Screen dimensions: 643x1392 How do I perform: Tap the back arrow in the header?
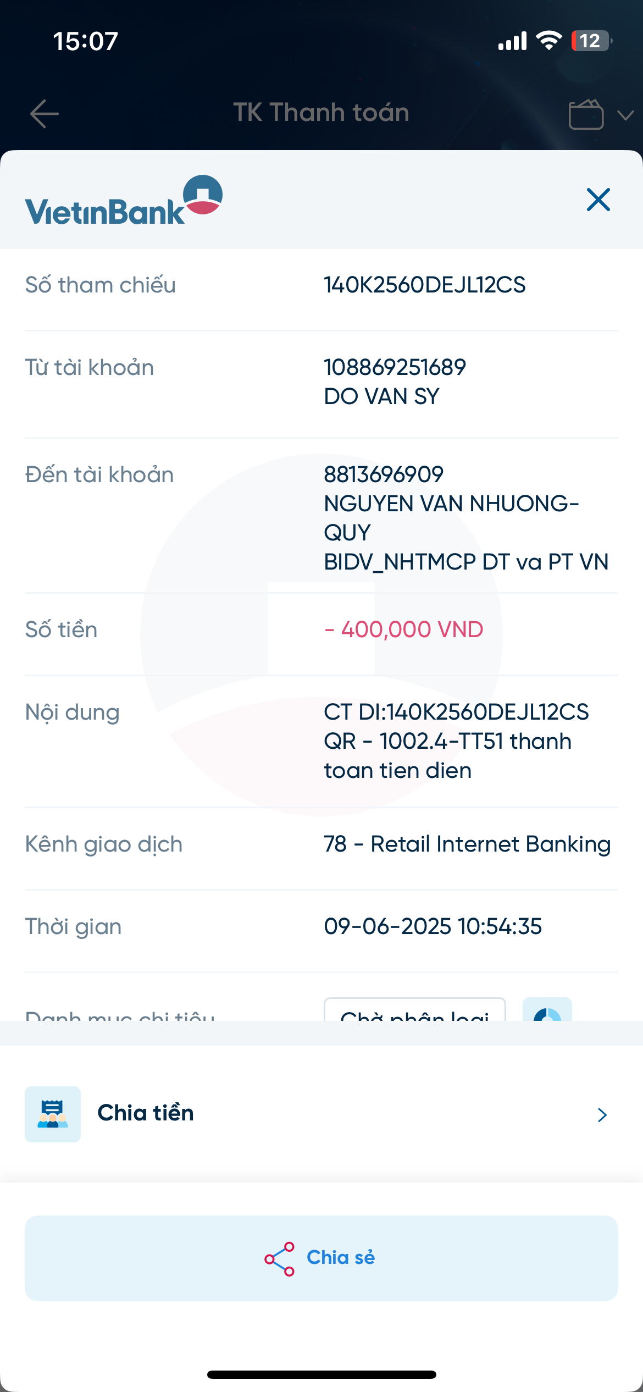point(44,114)
